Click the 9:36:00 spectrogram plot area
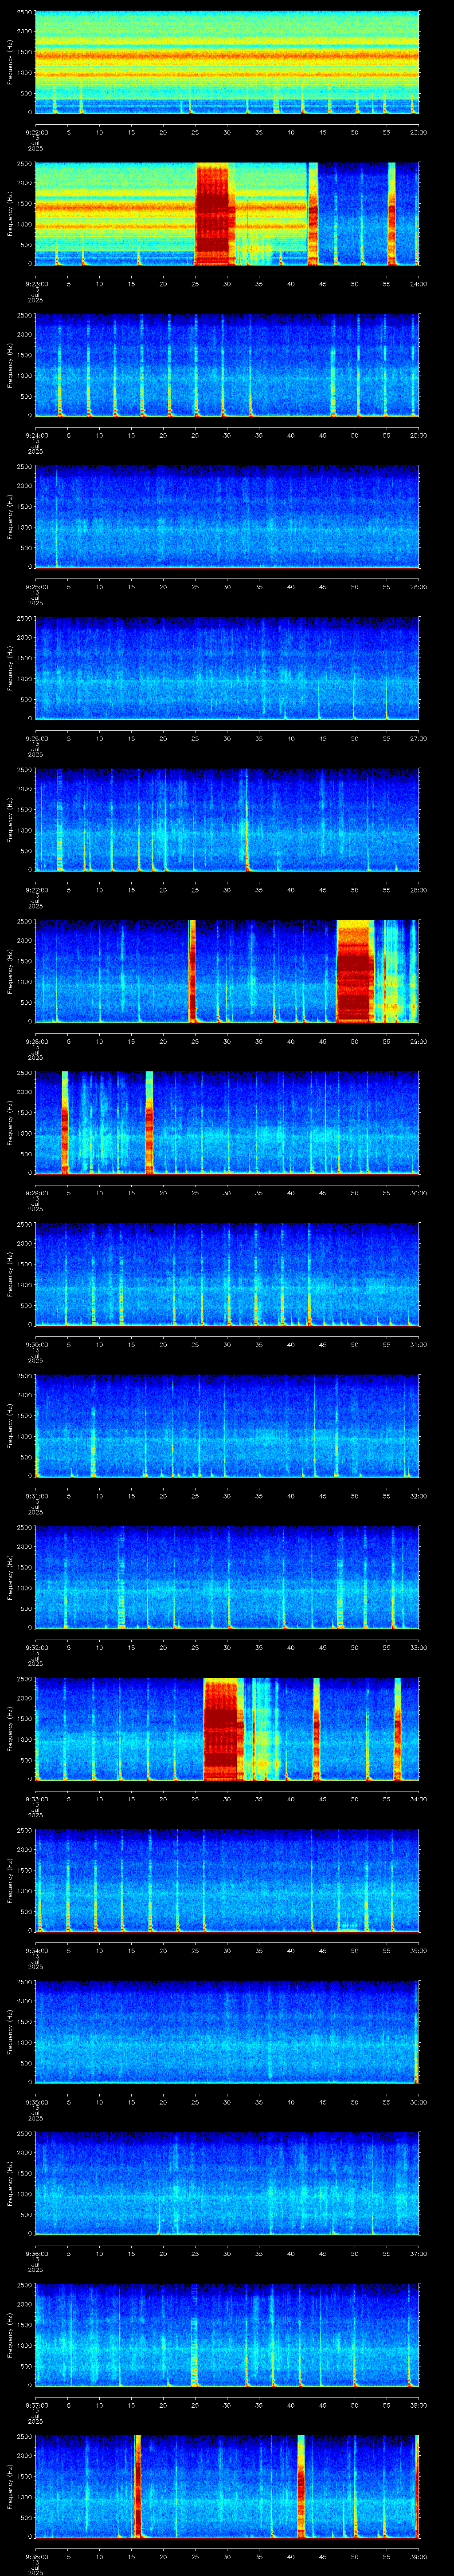This screenshot has height=2576, width=454. coord(227,2183)
